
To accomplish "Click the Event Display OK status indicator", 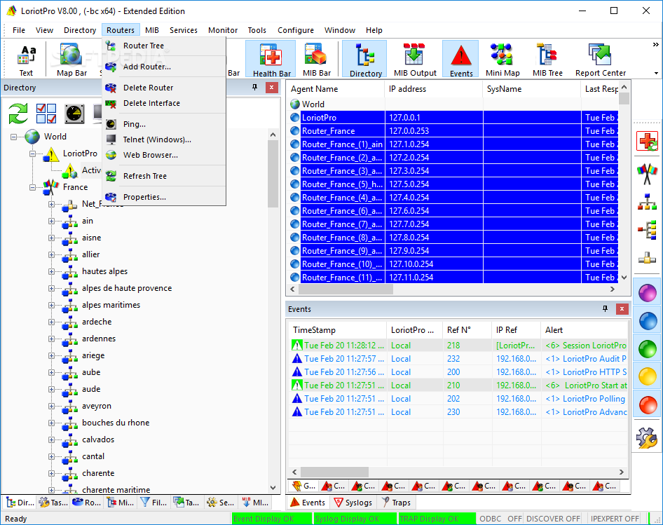I will (271, 519).
